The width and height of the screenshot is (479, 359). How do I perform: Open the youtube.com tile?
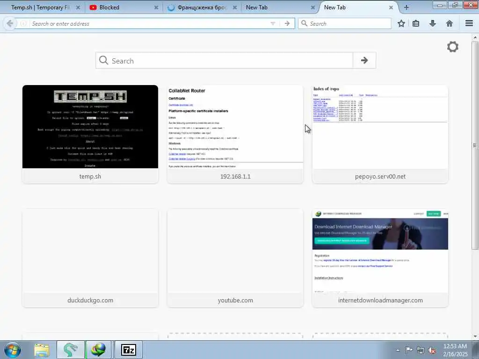[x=235, y=258]
